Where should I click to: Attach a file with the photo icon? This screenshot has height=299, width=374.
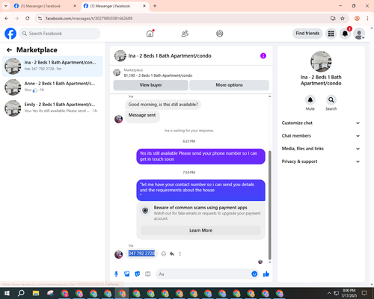click(x=127, y=274)
